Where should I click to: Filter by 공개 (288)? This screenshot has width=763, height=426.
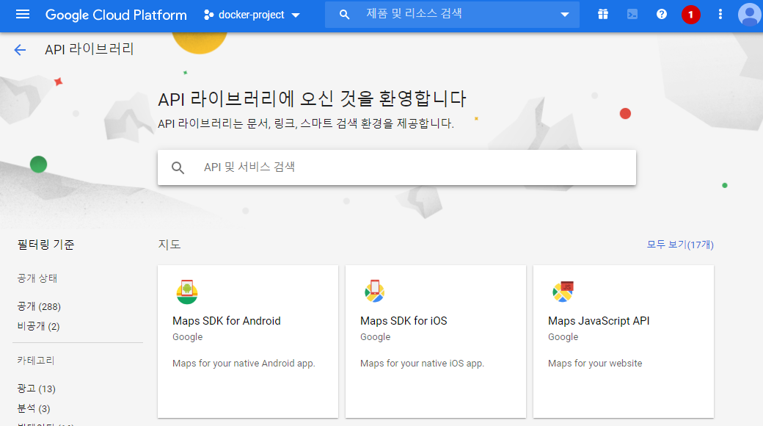point(39,306)
